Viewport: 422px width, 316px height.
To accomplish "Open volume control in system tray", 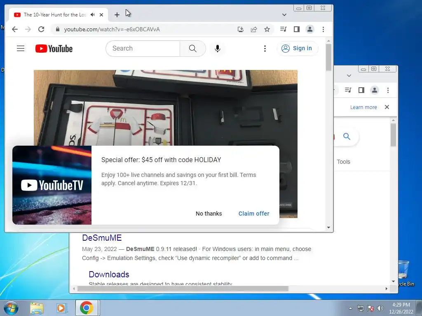I will pos(380,308).
